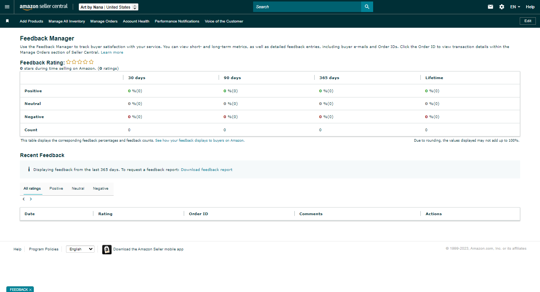Click the Help link in the footer

18,249
